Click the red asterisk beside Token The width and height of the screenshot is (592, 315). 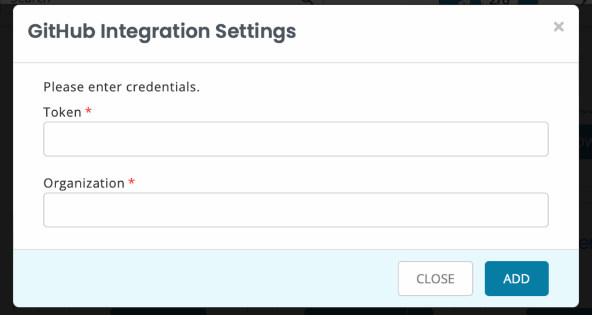88,110
